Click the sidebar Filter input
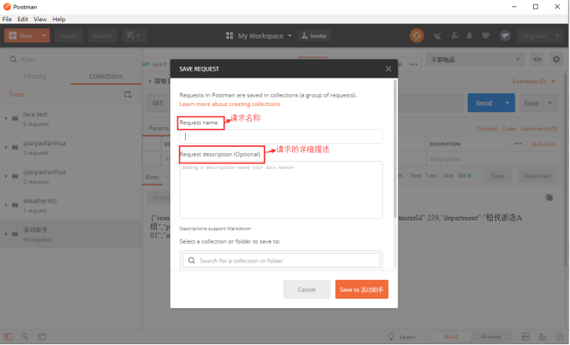The image size is (570, 345). pos(70,60)
